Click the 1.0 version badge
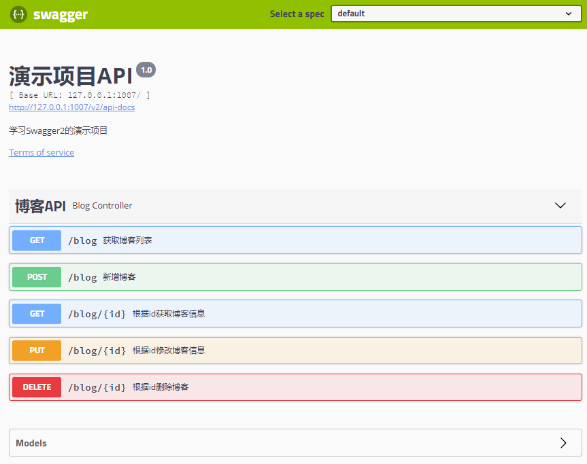This screenshot has height=464, width=587. point(146,70)
